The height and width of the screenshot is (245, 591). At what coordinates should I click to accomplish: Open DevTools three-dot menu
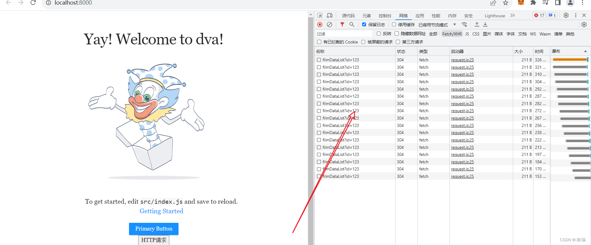[576, 15]
